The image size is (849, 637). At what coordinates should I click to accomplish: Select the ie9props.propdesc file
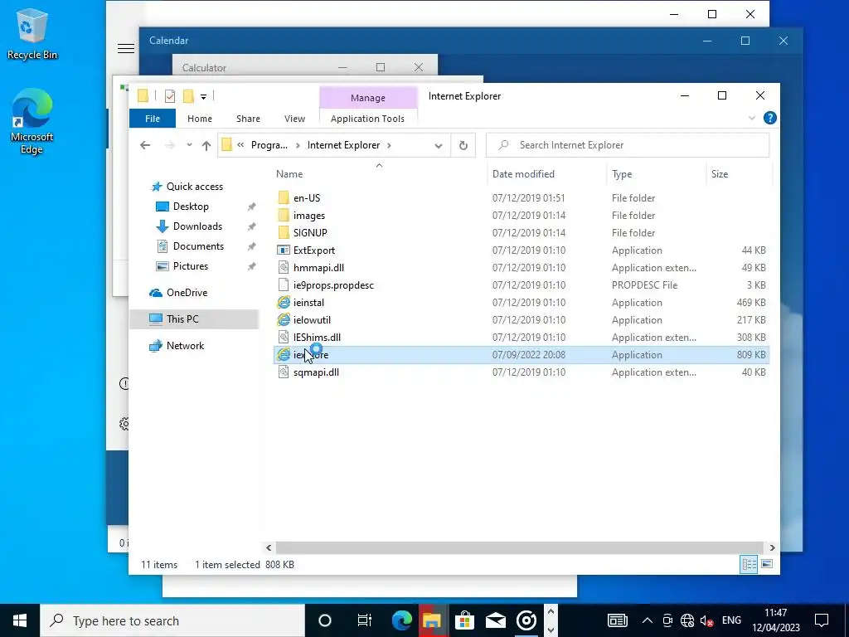[333, 285]
